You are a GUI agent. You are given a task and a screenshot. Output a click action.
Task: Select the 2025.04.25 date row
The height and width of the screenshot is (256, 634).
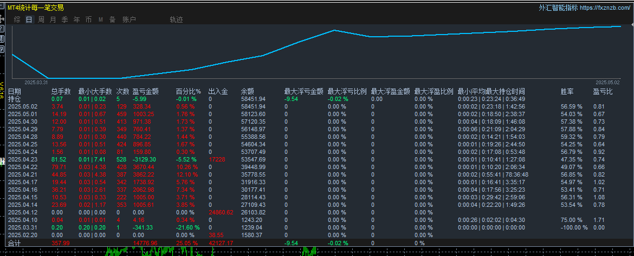tap(23, 144)
